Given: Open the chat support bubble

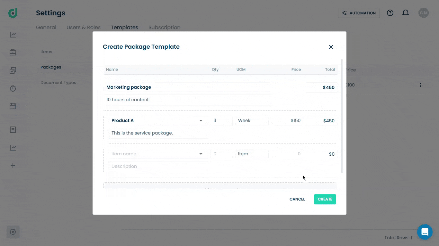Looking at the screenshot, I should (x=425, y=232).
